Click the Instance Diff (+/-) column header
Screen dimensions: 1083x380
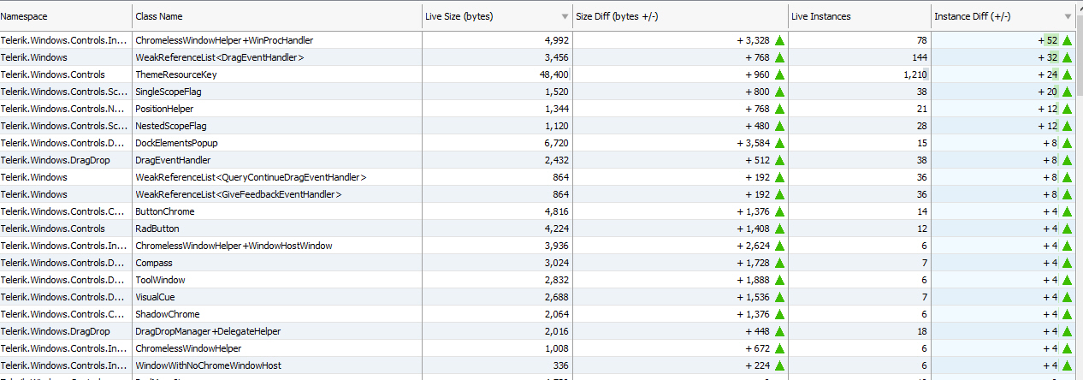pos(1003,16)
